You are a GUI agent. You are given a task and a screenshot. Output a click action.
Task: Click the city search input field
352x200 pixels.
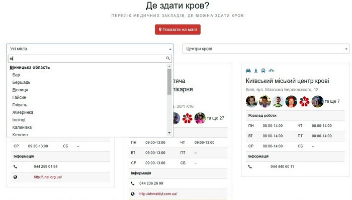(90, 59)
